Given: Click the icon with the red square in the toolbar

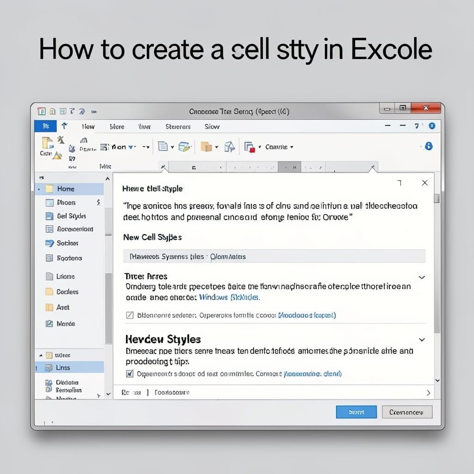Looking at the screenshot, I should pos(249,147).
